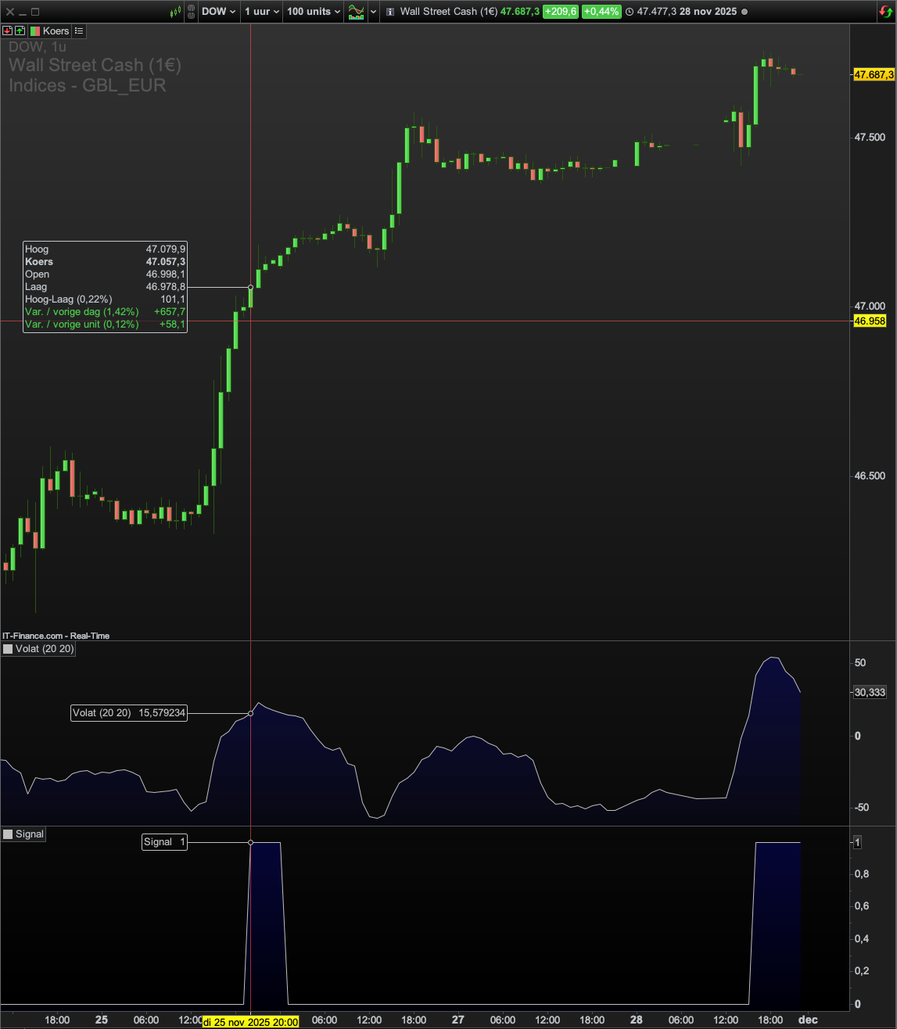
Task: Click the 'Signal 1' value tooltip
Action: 164,842
